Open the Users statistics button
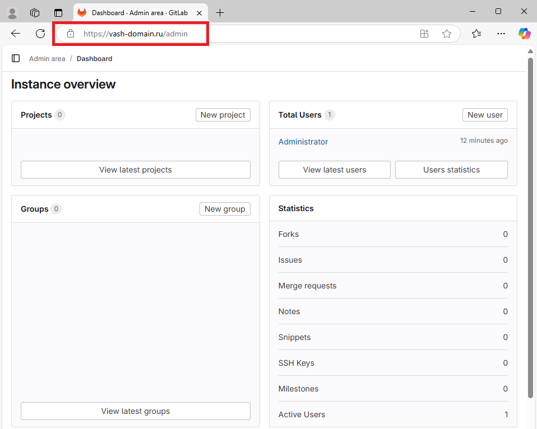This screenshot has height=429, width=537. coord(451,170)
